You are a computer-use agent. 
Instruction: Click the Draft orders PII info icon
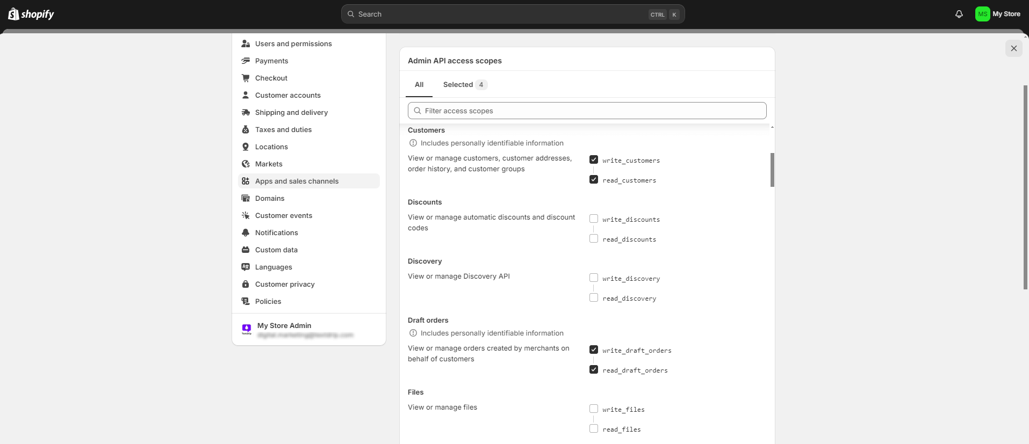coord(413,333)
